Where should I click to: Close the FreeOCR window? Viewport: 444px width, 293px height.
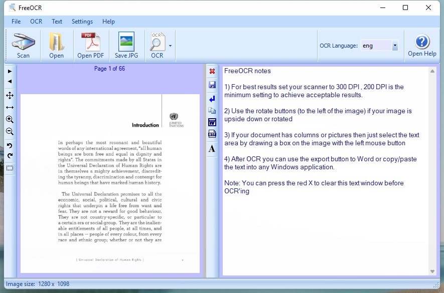point(428,8)
